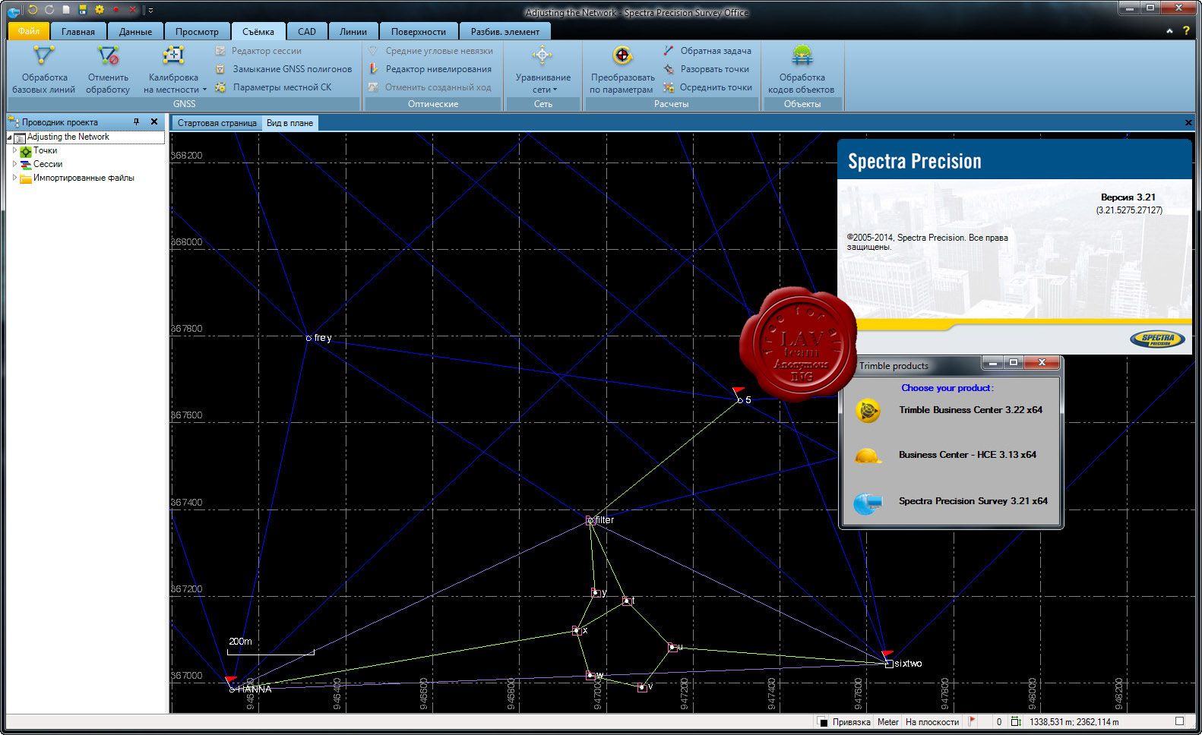The height and width of the screenshot is (735, 1202).
Task: Switch to the Линии ribbon tab
Action: [x=353, y=32]
